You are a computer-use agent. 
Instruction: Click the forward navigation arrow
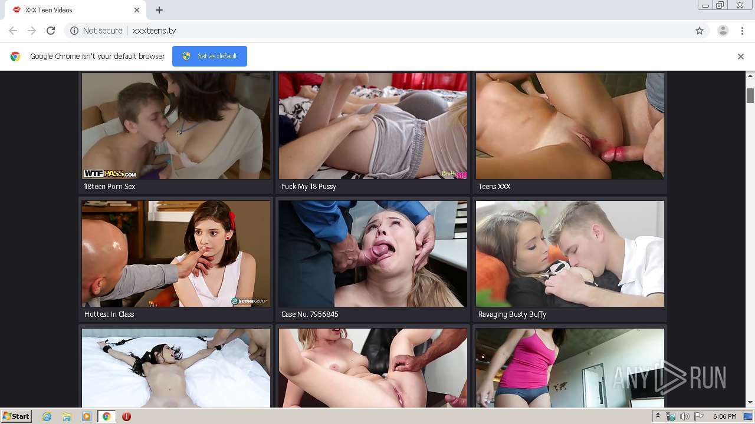point(32,31)
